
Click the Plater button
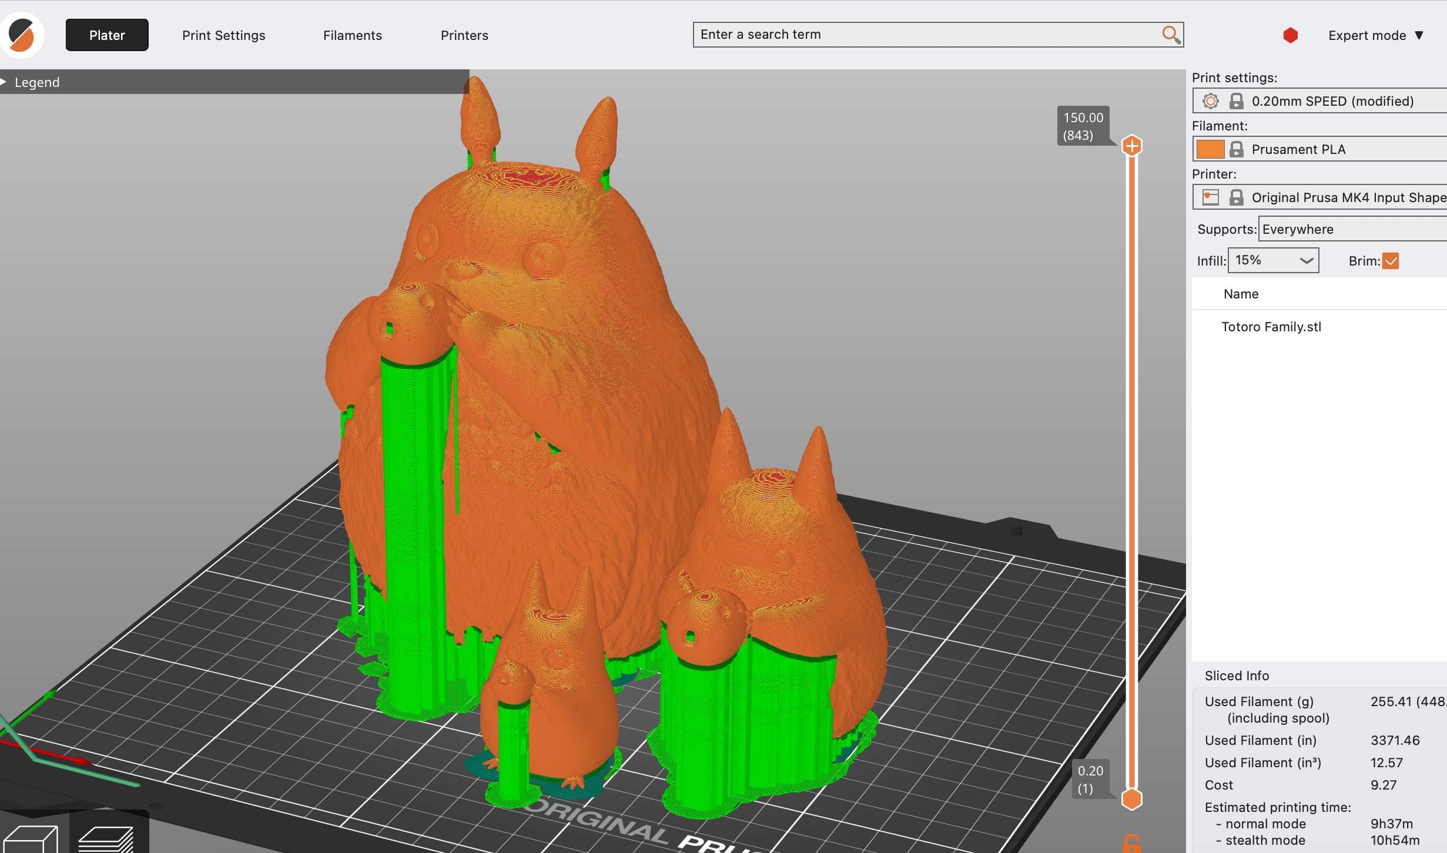click(106, 35)
